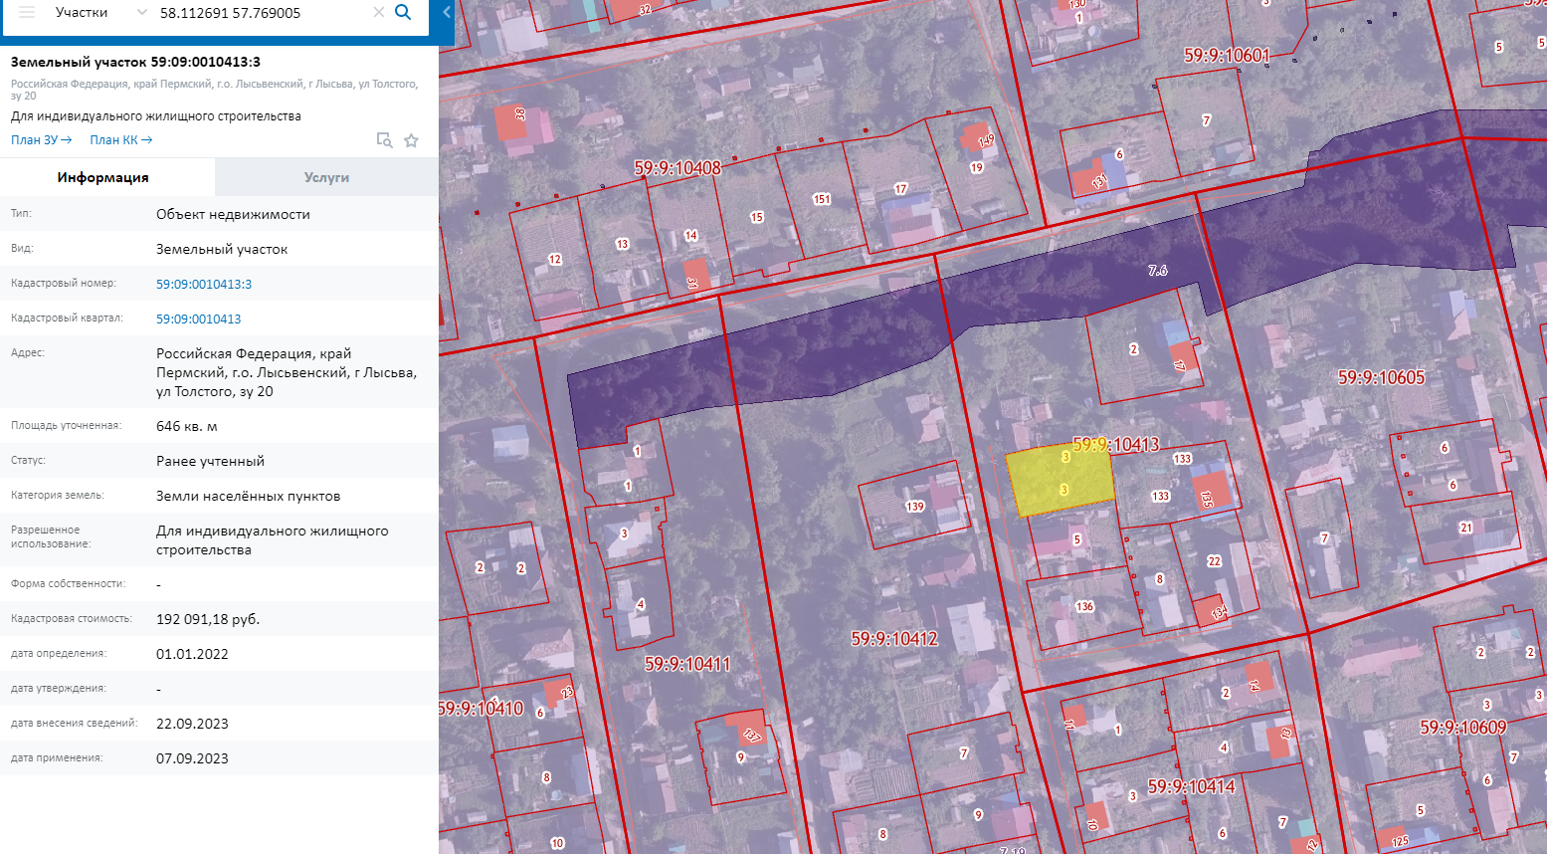The height and width of the screenshot is (854, 1547).
Task: Open the hamburger main menu
Action: click(27, 12)
